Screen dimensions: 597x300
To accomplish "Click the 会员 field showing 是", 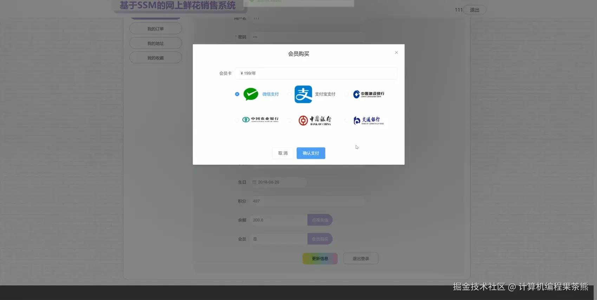I will click(x=279, y=239).
